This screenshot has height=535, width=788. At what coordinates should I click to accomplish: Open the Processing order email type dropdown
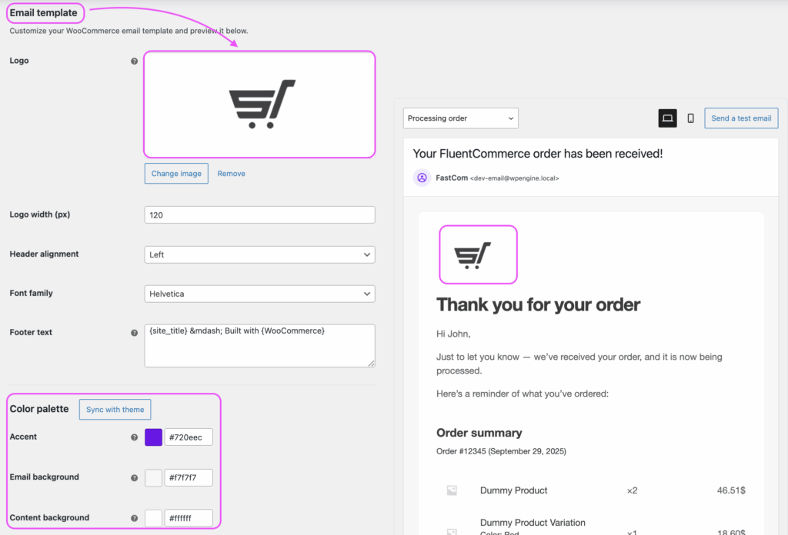click(460, 118)
